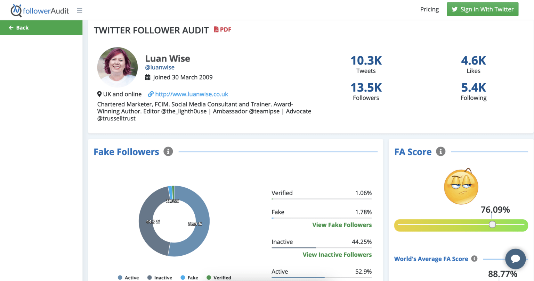The image size is (534, 281).
Task: Download the audit report as PDF
Action: (x=222, y=29)
